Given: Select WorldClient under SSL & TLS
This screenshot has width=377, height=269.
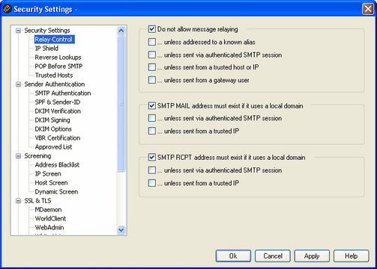Looking at the screenshot, I should tap(50, 219).
